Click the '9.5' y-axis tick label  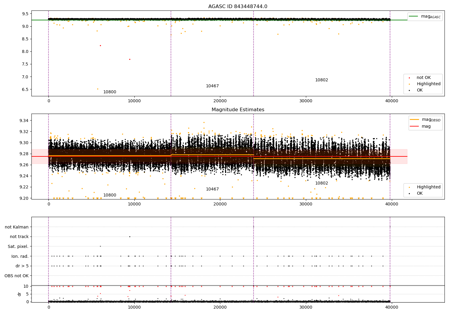[x=25, y=14]
